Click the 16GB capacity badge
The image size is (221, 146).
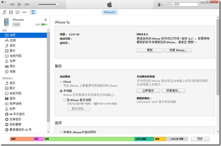16,24
